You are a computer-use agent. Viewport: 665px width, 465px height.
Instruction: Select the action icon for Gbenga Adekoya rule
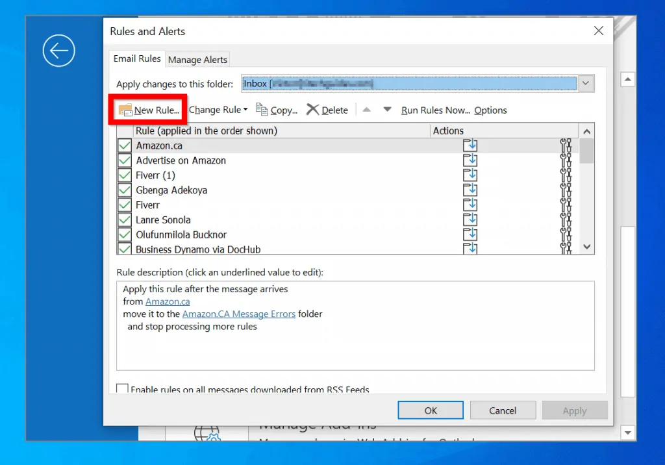(470, 190)
